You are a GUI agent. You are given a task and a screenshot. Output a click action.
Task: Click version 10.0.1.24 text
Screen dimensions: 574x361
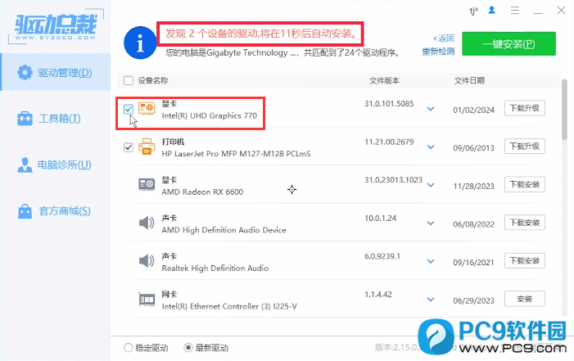click(x=381, y=219)
